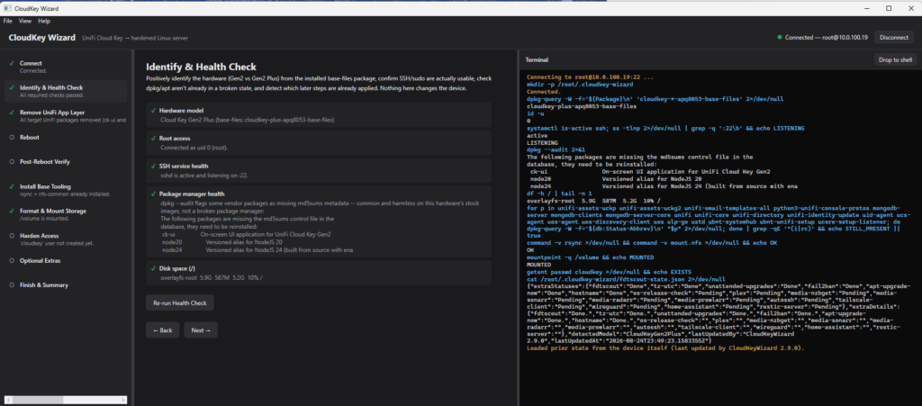This screenshot has width=922, height=406.
Task: Click the Terminal panel heading
Action: click(537, 60)
